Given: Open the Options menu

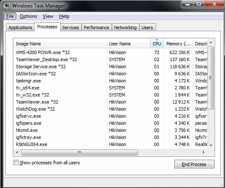Looking at the screenshot, I should 28,16.
